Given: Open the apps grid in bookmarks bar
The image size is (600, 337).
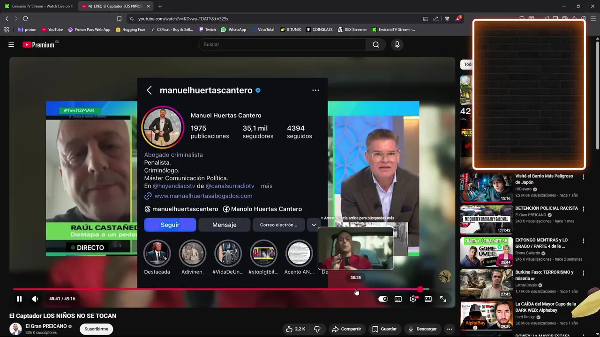Looking at the screenshot, I should pos(6,29).
